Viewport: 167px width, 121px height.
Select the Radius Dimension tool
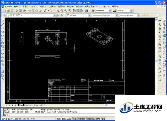(x=160, y=33)
